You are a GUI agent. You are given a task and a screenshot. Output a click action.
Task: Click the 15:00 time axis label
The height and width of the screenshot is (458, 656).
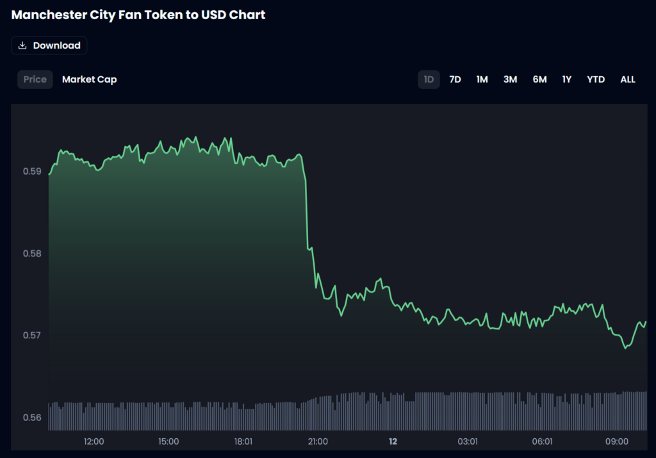(x=168, y=441)
